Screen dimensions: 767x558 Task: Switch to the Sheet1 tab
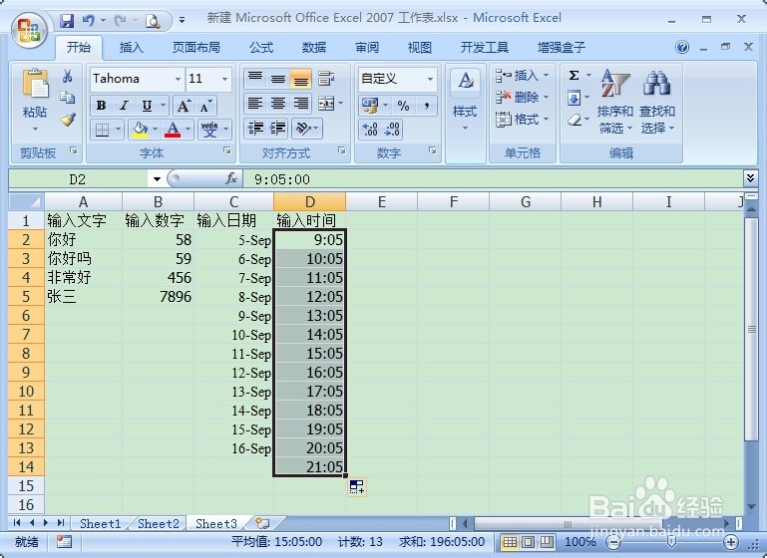click(x=101, y=524)
